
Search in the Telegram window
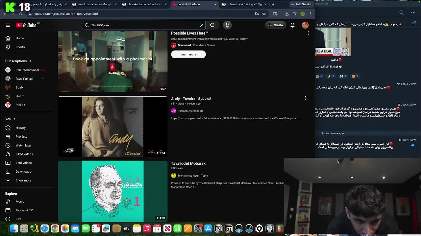[x=402, y=12]
